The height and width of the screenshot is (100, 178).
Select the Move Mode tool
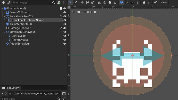tap(82, 2)
